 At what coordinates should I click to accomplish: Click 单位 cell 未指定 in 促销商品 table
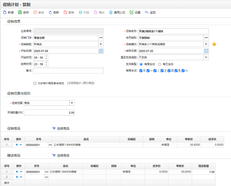pos(169,145)
